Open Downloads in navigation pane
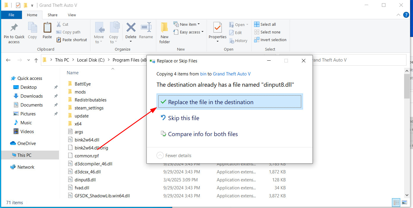 pyautogui.click(x=31, y=96)
